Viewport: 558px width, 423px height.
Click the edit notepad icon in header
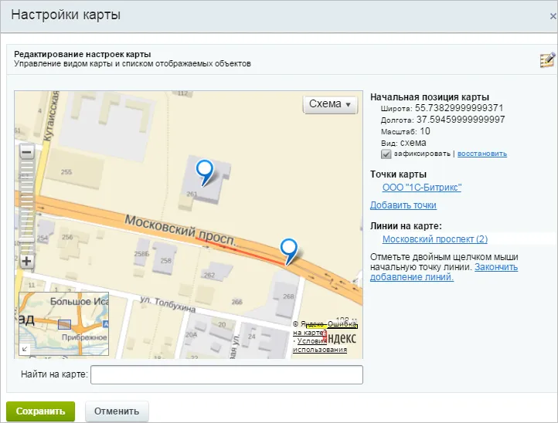[547, 59]
